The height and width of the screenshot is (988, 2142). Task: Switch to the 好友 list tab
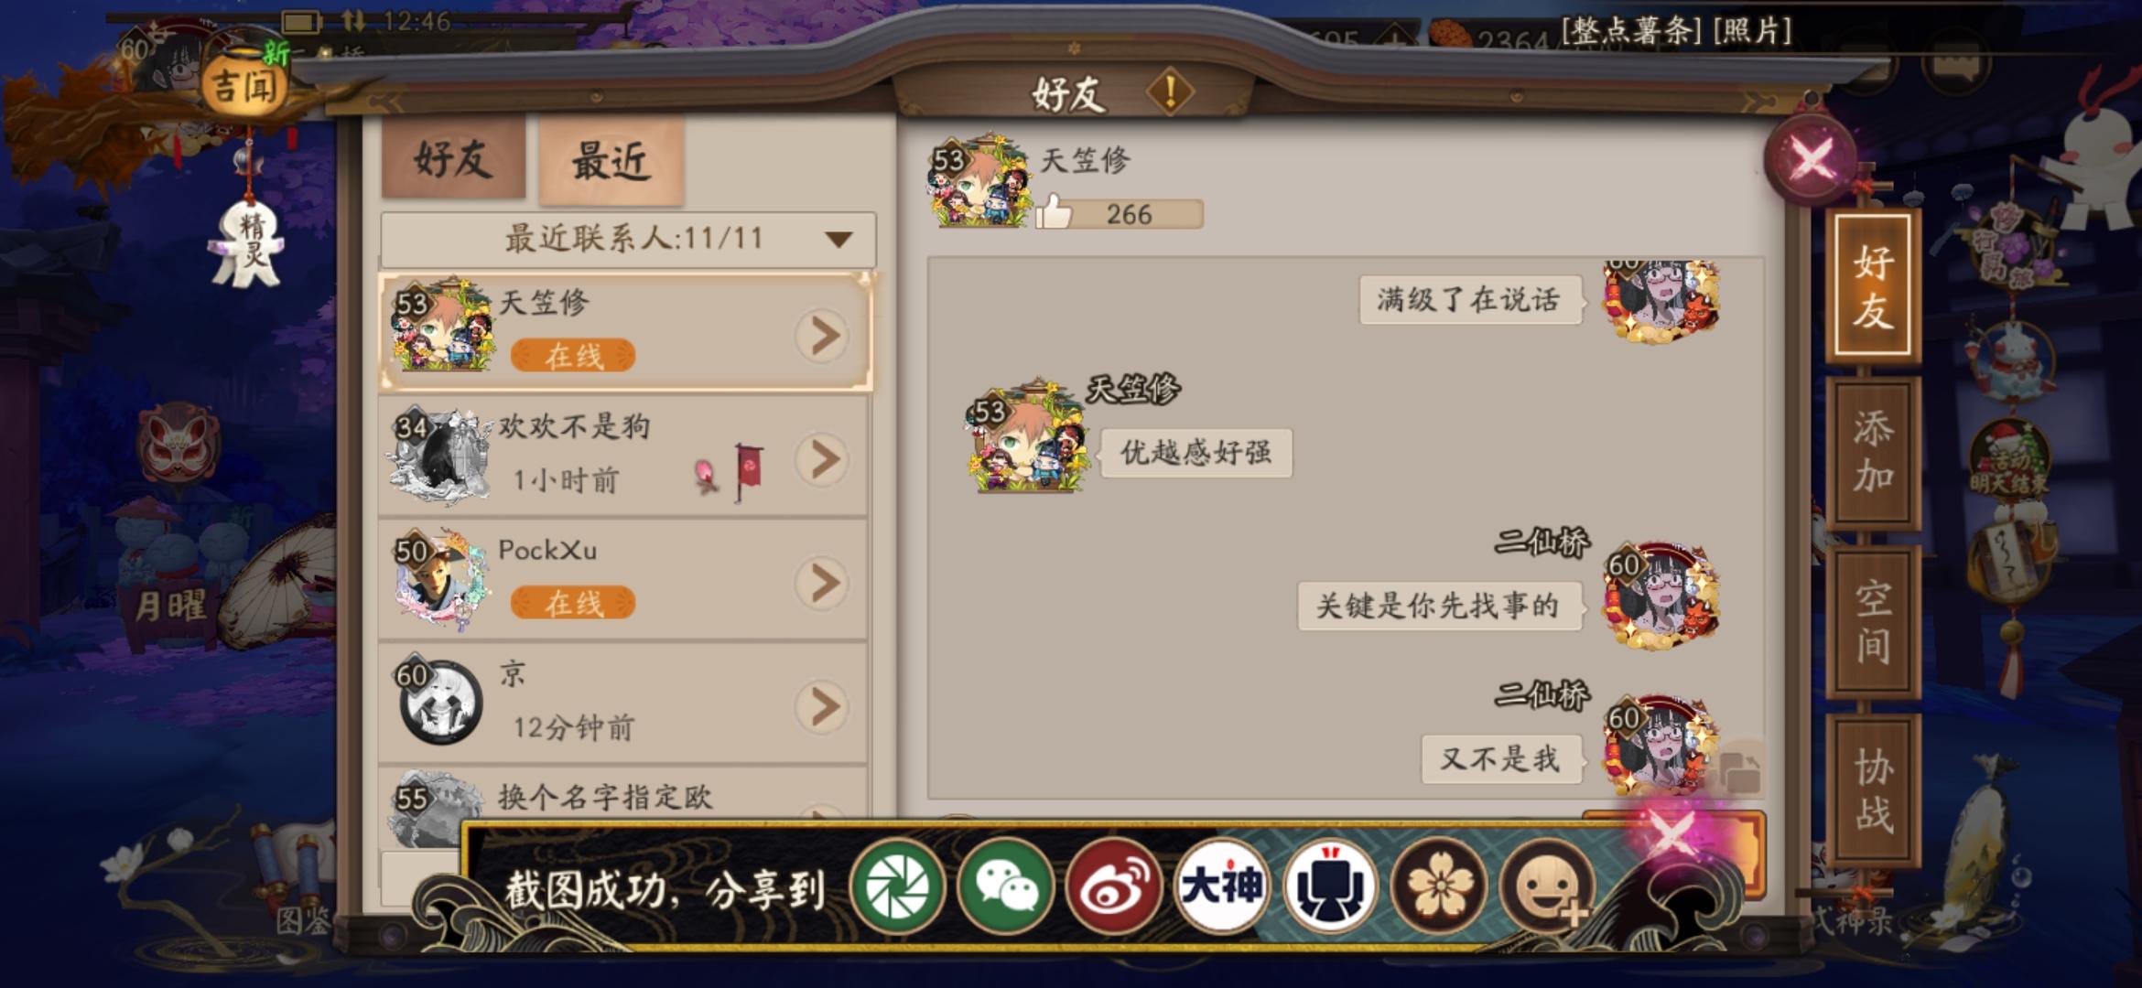(453, 159)
